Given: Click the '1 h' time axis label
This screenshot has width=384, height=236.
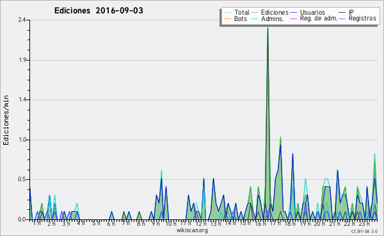Looking at the screenshot, I should tap(37, 223).
